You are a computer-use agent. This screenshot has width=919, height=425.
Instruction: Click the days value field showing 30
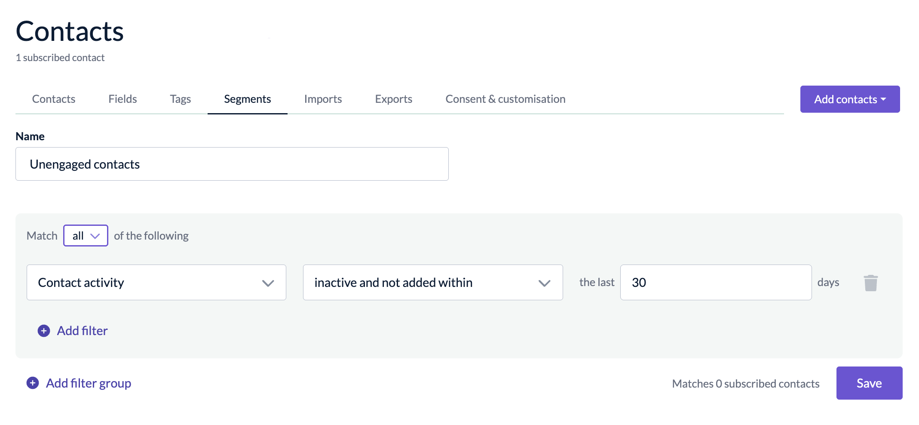[x=716, y=283]
